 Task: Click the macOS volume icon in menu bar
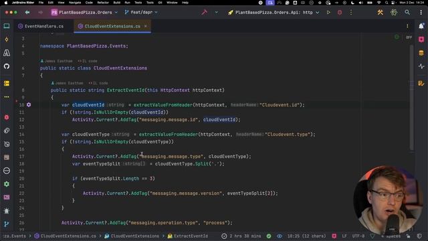360,3
